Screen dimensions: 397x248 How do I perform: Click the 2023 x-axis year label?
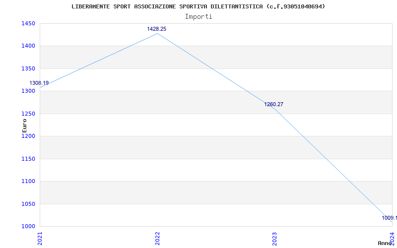click(x=275, y=239)
